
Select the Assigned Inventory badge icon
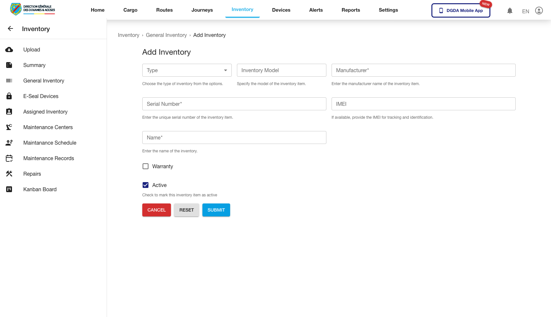tap(9, 112)
